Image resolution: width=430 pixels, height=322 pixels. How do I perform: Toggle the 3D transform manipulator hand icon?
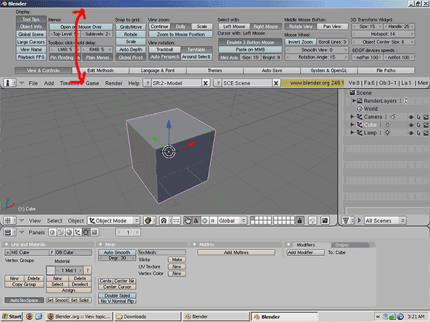[188, 221]
